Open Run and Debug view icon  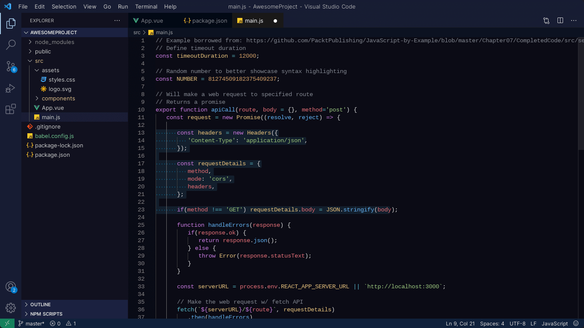(x=11, y=88)
